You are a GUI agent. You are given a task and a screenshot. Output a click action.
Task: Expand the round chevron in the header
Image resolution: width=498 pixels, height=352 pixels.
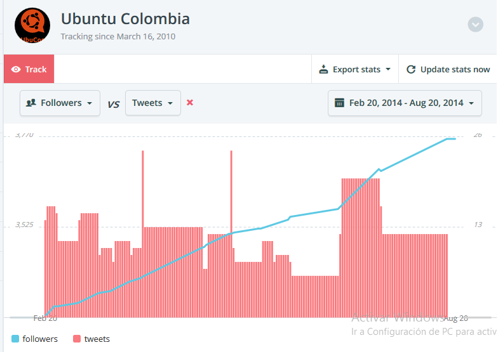[475, 25]
